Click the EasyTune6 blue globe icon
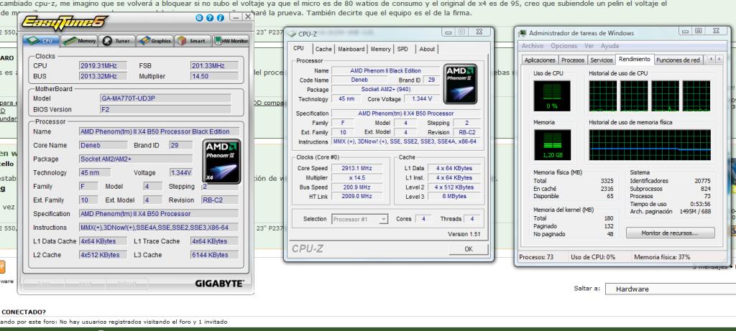Viewport: 736px width, 331px height. point(199,17)
